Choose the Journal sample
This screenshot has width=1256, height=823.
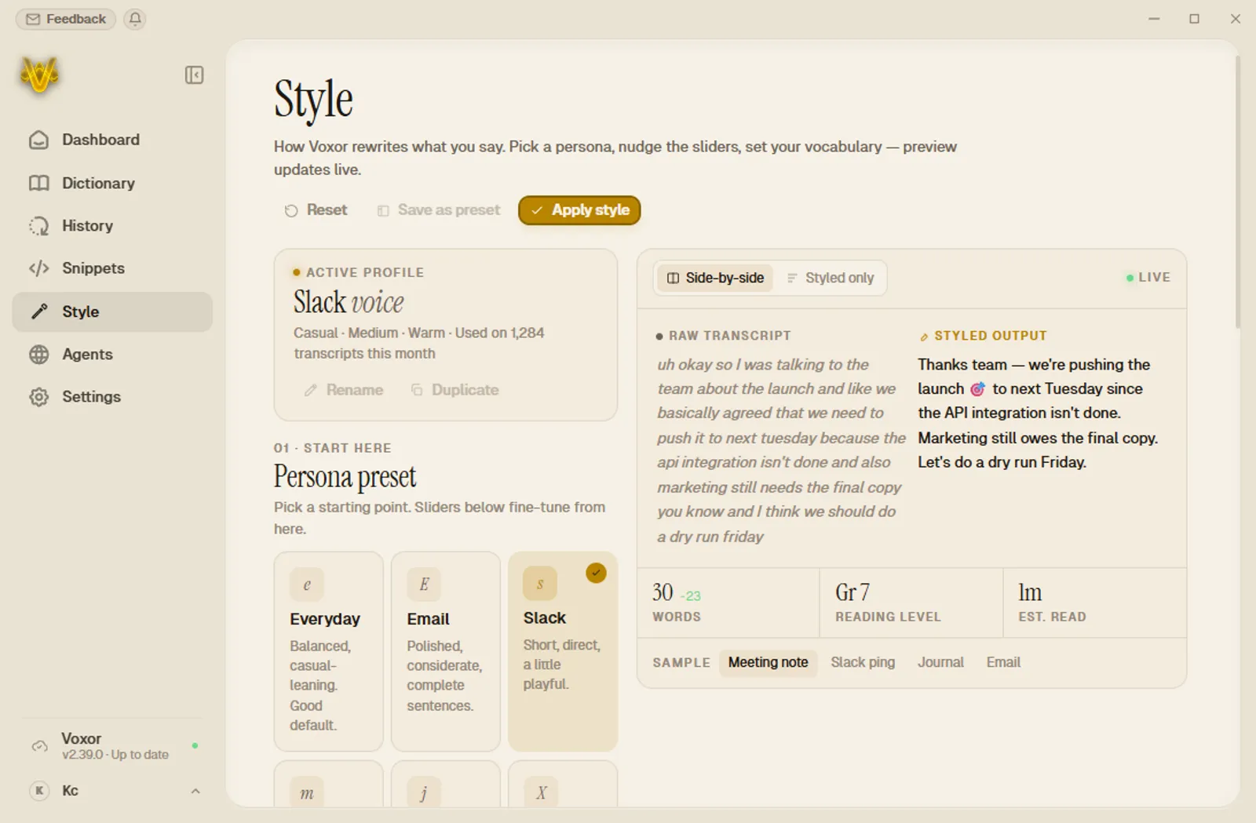tap(940, 663)
